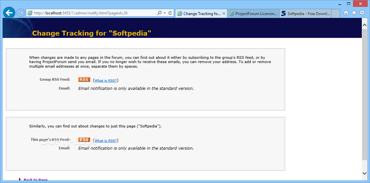The width and height of the screenshot is (370, 183).
Task: Click the This page's RSS Feed orange RSS button
Action: tap(84, 140)
